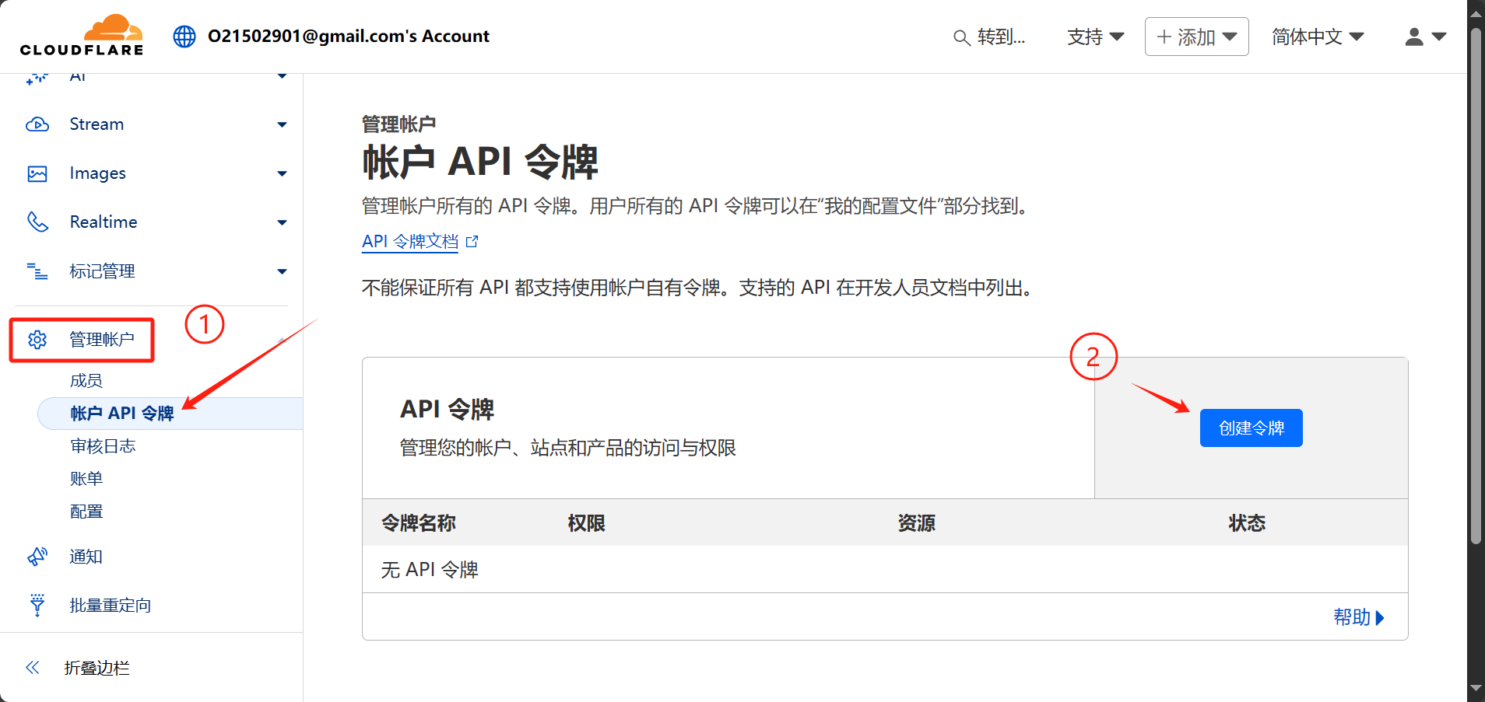
Task: Click the globe icon beside account name
Action: (184, 37)
